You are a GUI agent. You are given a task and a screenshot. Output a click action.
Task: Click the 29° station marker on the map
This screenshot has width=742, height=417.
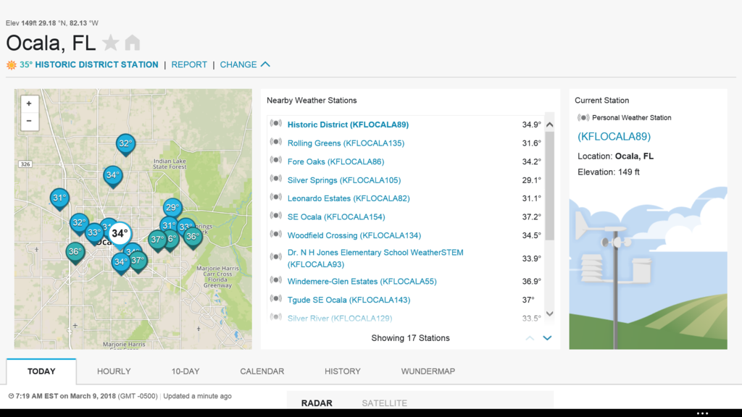pos(172,208)
